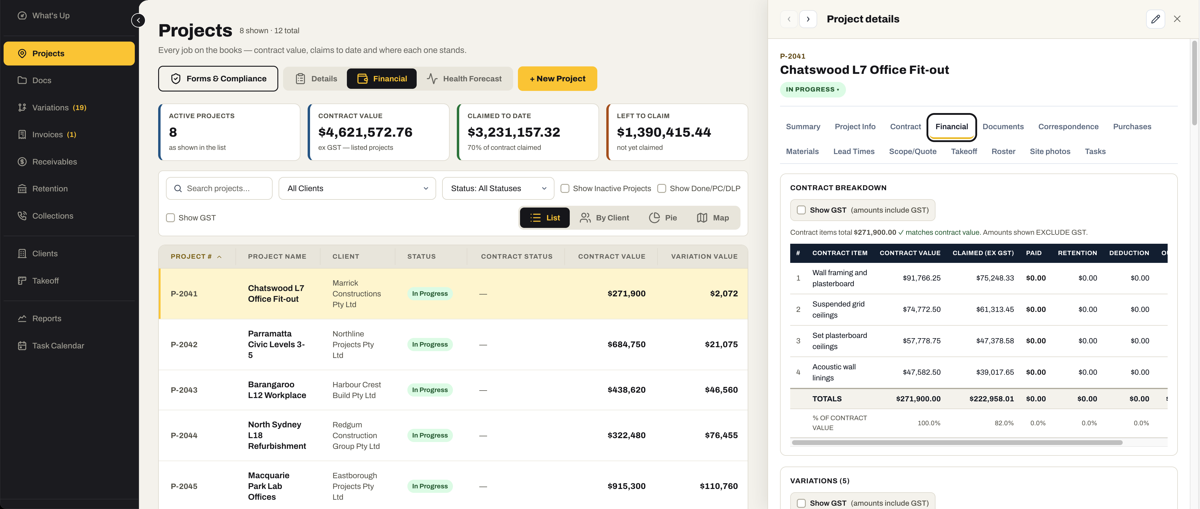Enable Show Done/PC/DLP checkbox

661,188
